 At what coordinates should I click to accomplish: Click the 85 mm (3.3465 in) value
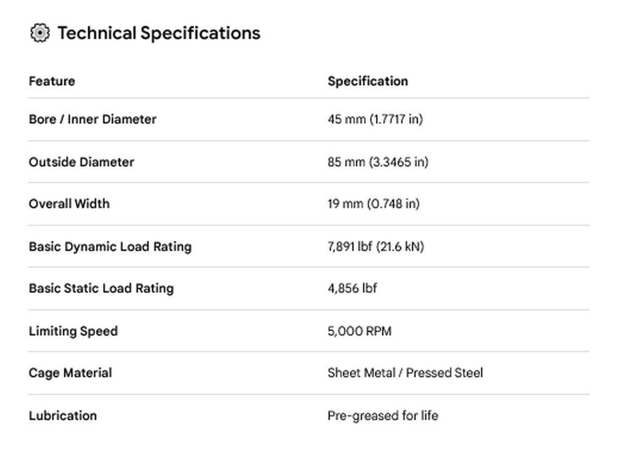tap(378, 162)
